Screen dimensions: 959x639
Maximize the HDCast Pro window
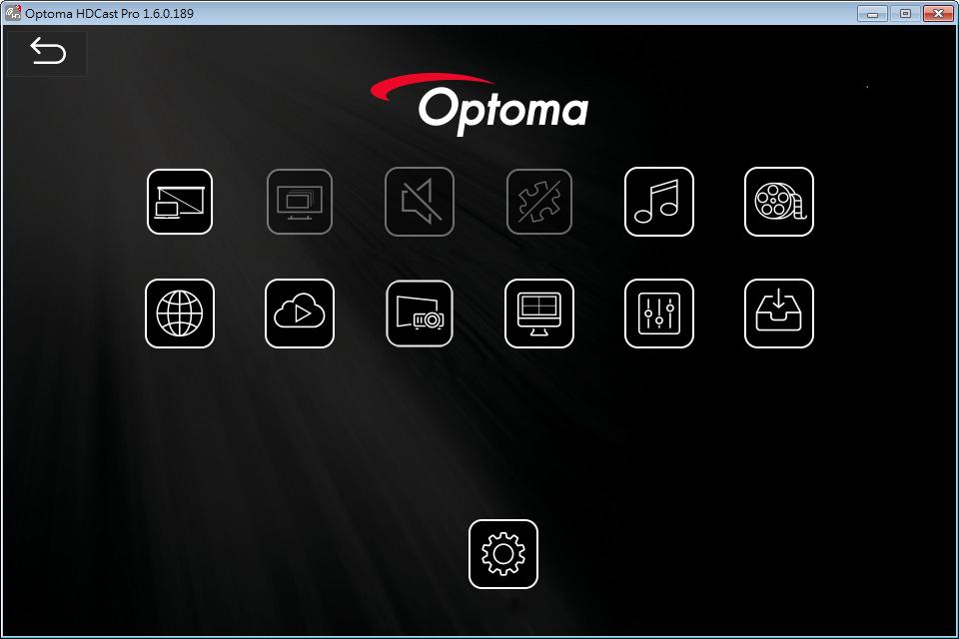click(x=905, y=13)
